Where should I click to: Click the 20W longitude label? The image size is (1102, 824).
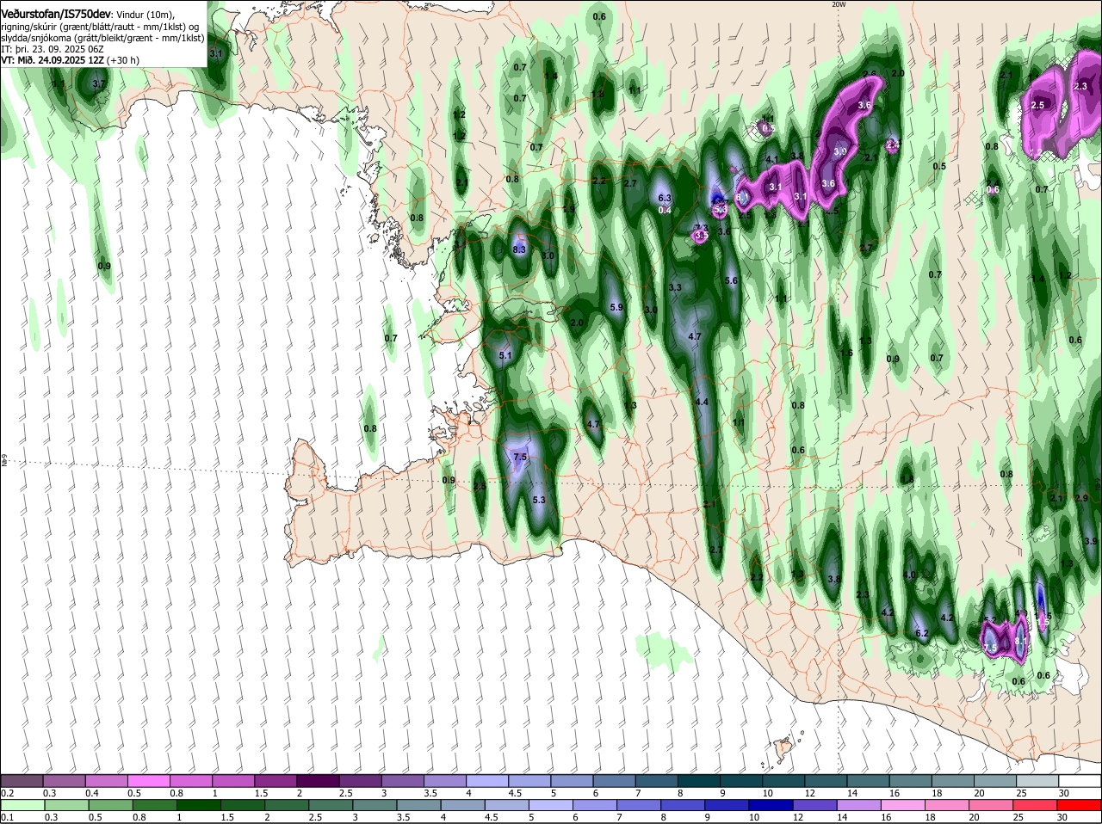839,4
